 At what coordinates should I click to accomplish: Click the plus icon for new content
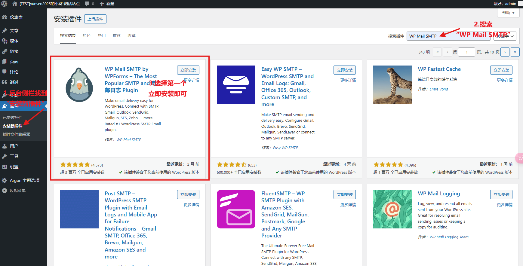tap(102, 4)
